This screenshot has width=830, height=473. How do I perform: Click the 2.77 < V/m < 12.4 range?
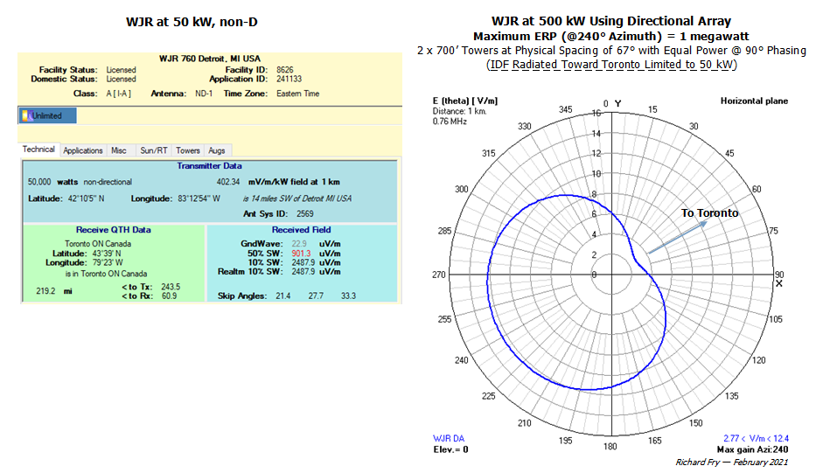pos(756,439)
